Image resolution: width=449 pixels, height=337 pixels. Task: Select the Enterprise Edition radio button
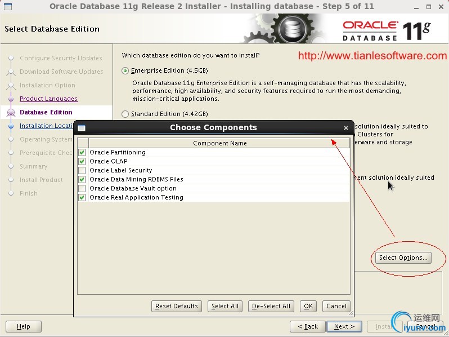(x=125, y=70)
